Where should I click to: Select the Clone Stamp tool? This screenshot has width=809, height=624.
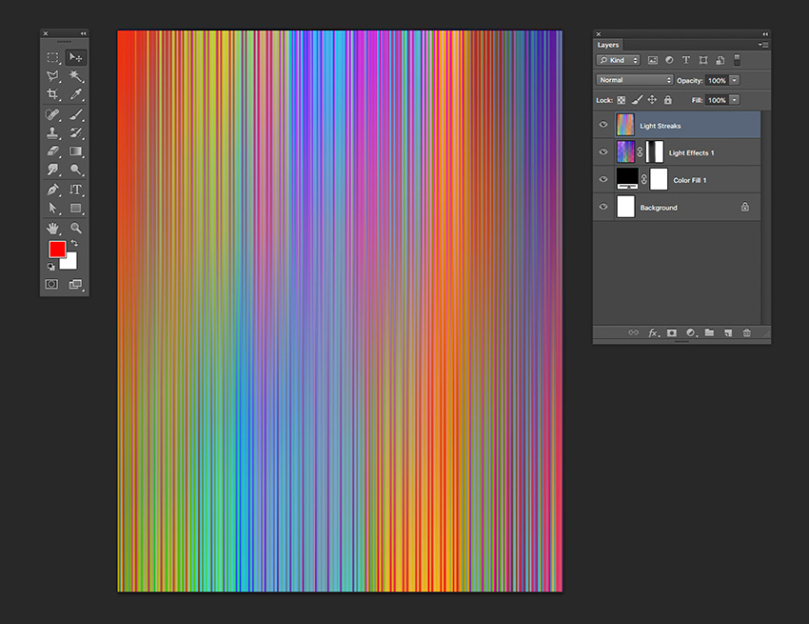click(52, 132)
